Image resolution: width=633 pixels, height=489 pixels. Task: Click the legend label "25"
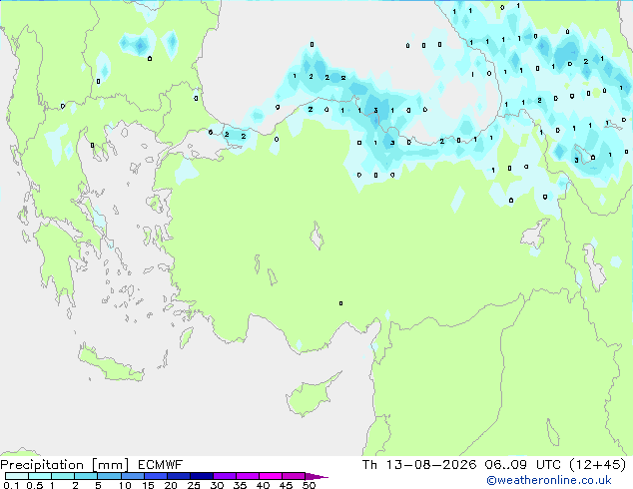[194, 485]
